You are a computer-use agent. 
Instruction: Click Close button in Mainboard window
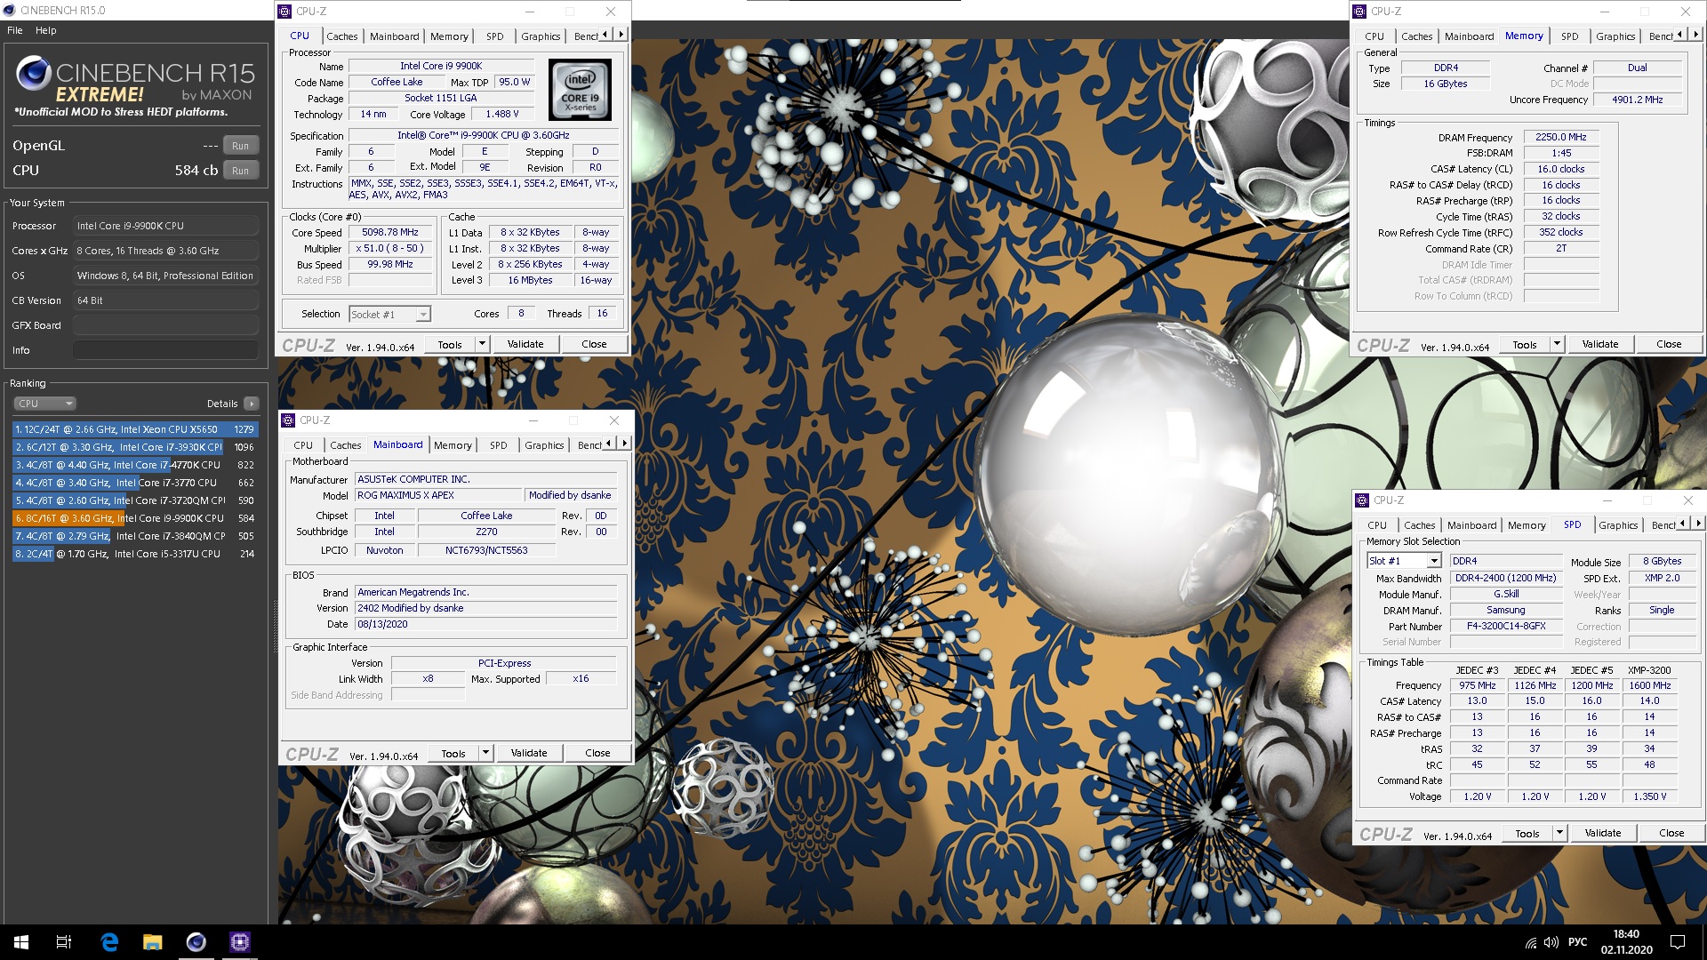597,753
